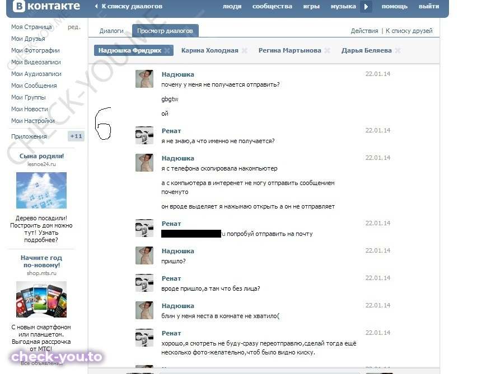Screen dimensions: 477x374
Task: Close the Карина Холодная dialog tab
Action: tap(244, 51)
